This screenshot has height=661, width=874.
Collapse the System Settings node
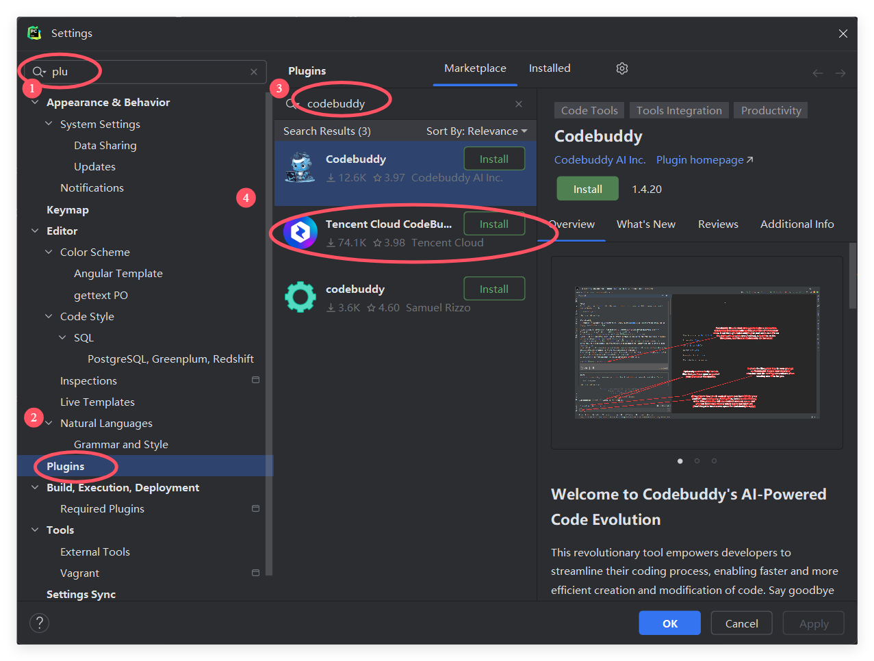[49, 124]
